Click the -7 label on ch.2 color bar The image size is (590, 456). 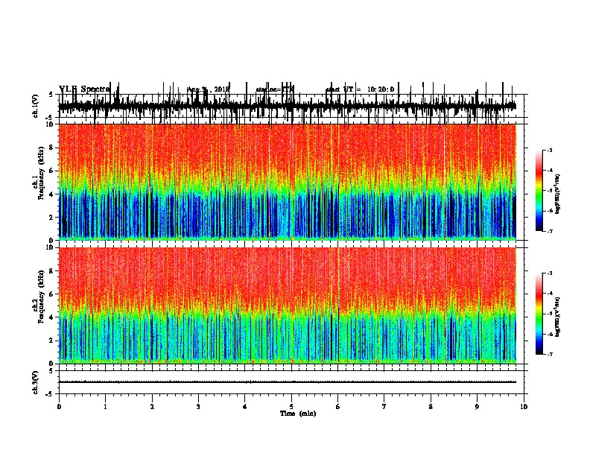[550, 355]
